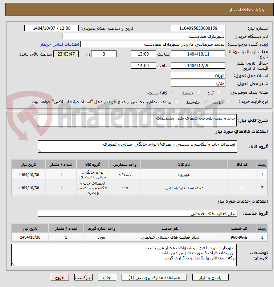The width and height of the screenshot is (274, 287).
Task: Click the goods table header نام کالا
Action: (184, 165)
